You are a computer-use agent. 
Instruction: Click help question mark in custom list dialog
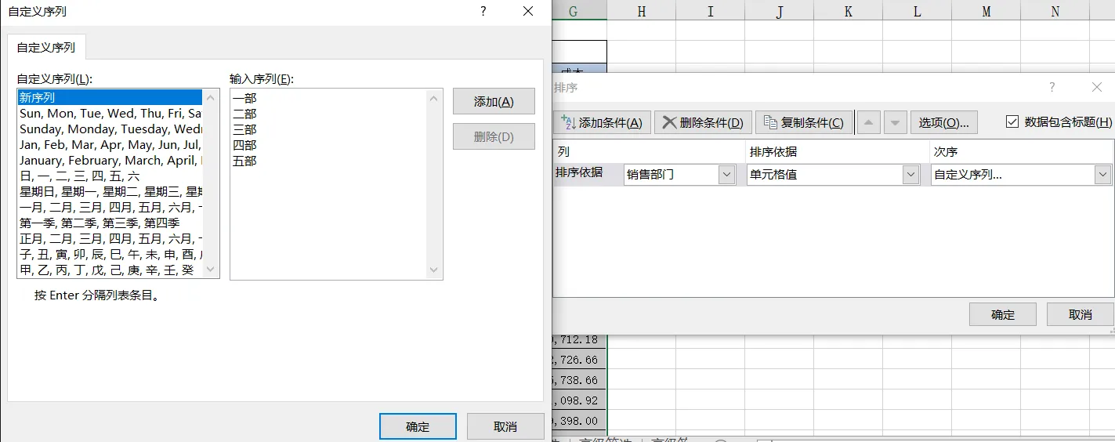(x=483, y=11)
